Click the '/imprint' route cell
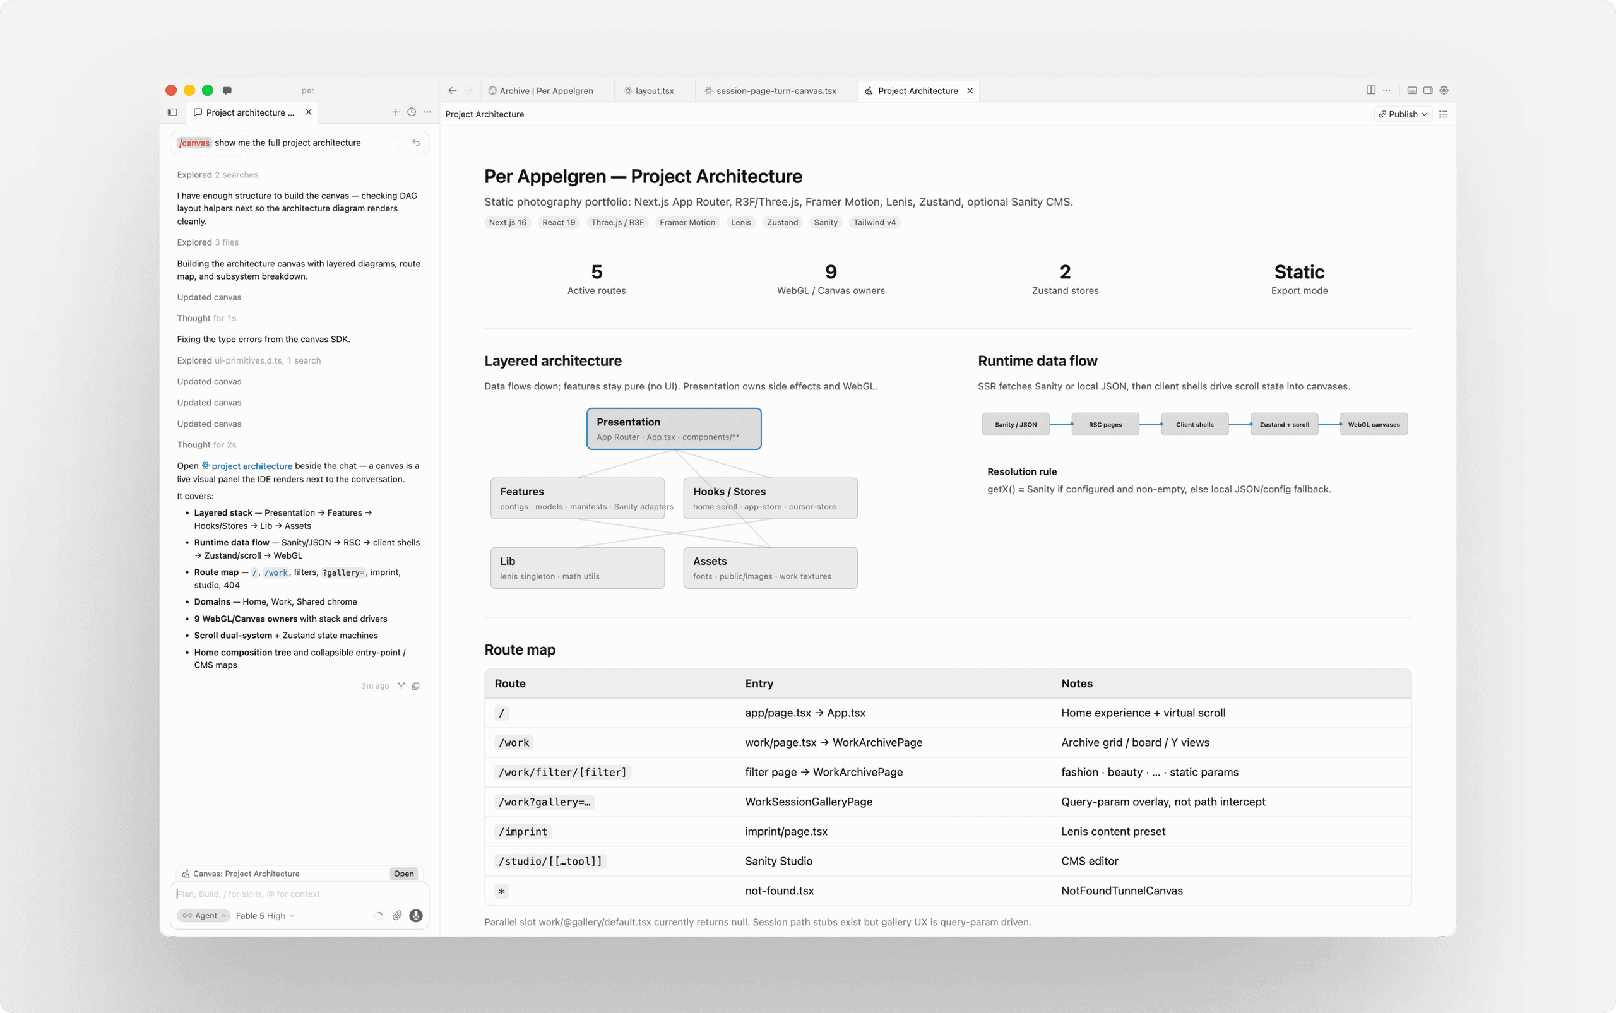This screenshot has width=1616, height=1013. 523,831
